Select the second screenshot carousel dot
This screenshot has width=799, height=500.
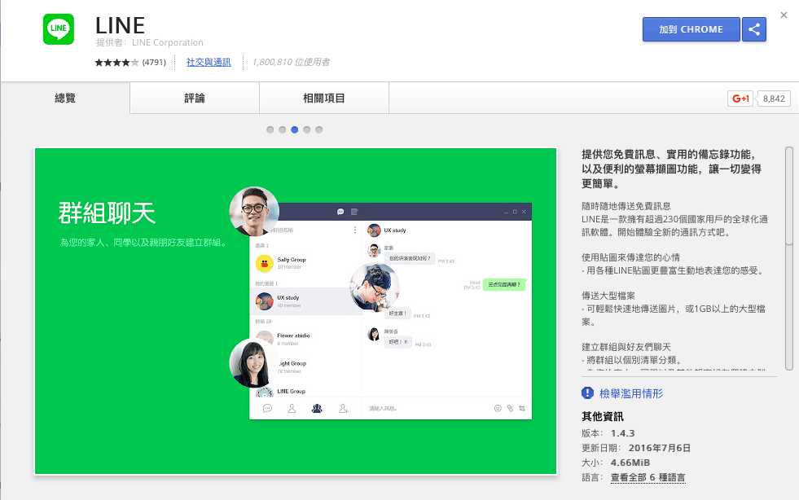pos(283,129)
